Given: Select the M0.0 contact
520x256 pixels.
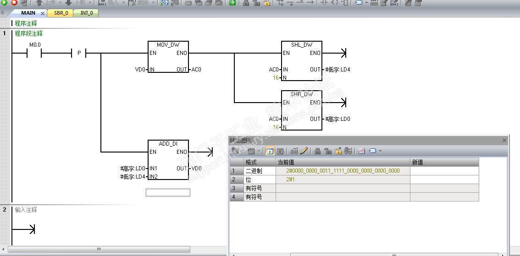Looking at the screenshot, I should [x=34, y=53].
